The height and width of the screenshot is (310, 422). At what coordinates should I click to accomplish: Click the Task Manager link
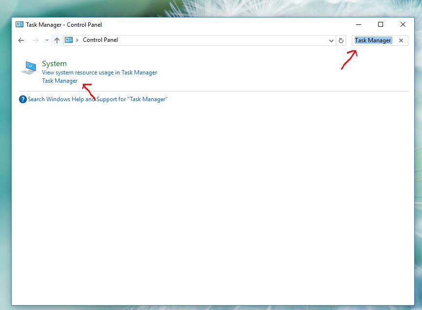click(x=59, y=80)
